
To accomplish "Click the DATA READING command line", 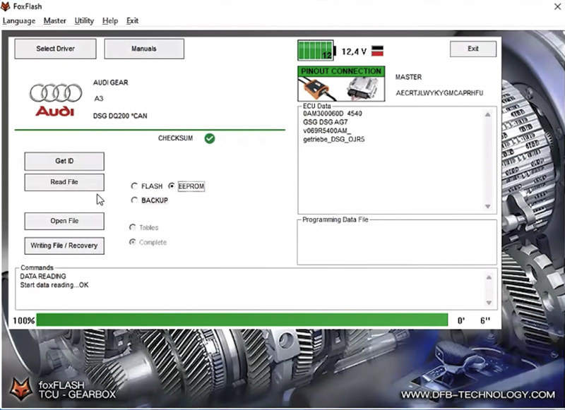I will [x=43, y=277].
